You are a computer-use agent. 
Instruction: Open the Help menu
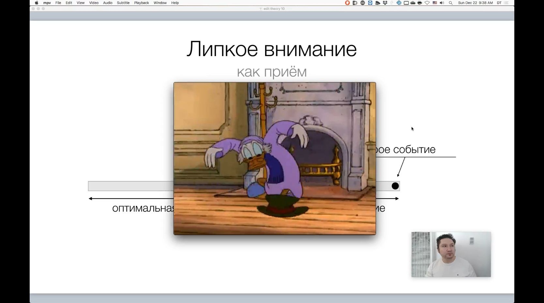pos(175,3)
